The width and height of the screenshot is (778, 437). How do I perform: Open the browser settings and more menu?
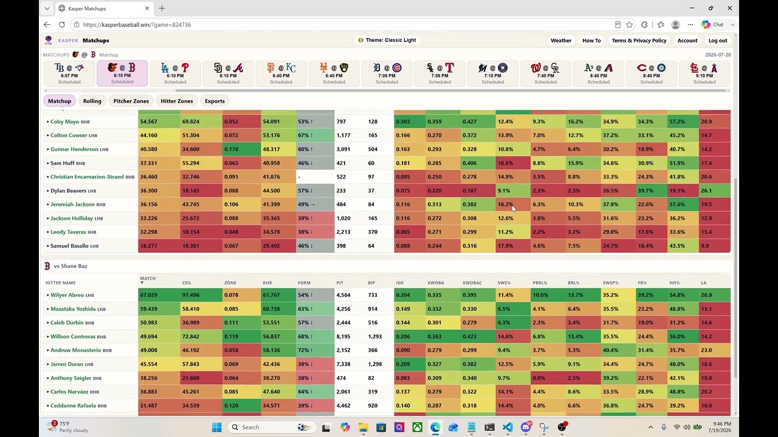690,25
